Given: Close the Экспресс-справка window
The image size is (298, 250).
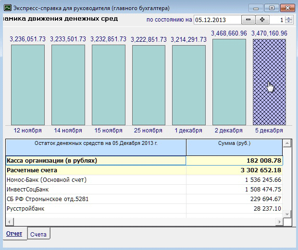Looking at the screenshot, I should click(287, 8).
